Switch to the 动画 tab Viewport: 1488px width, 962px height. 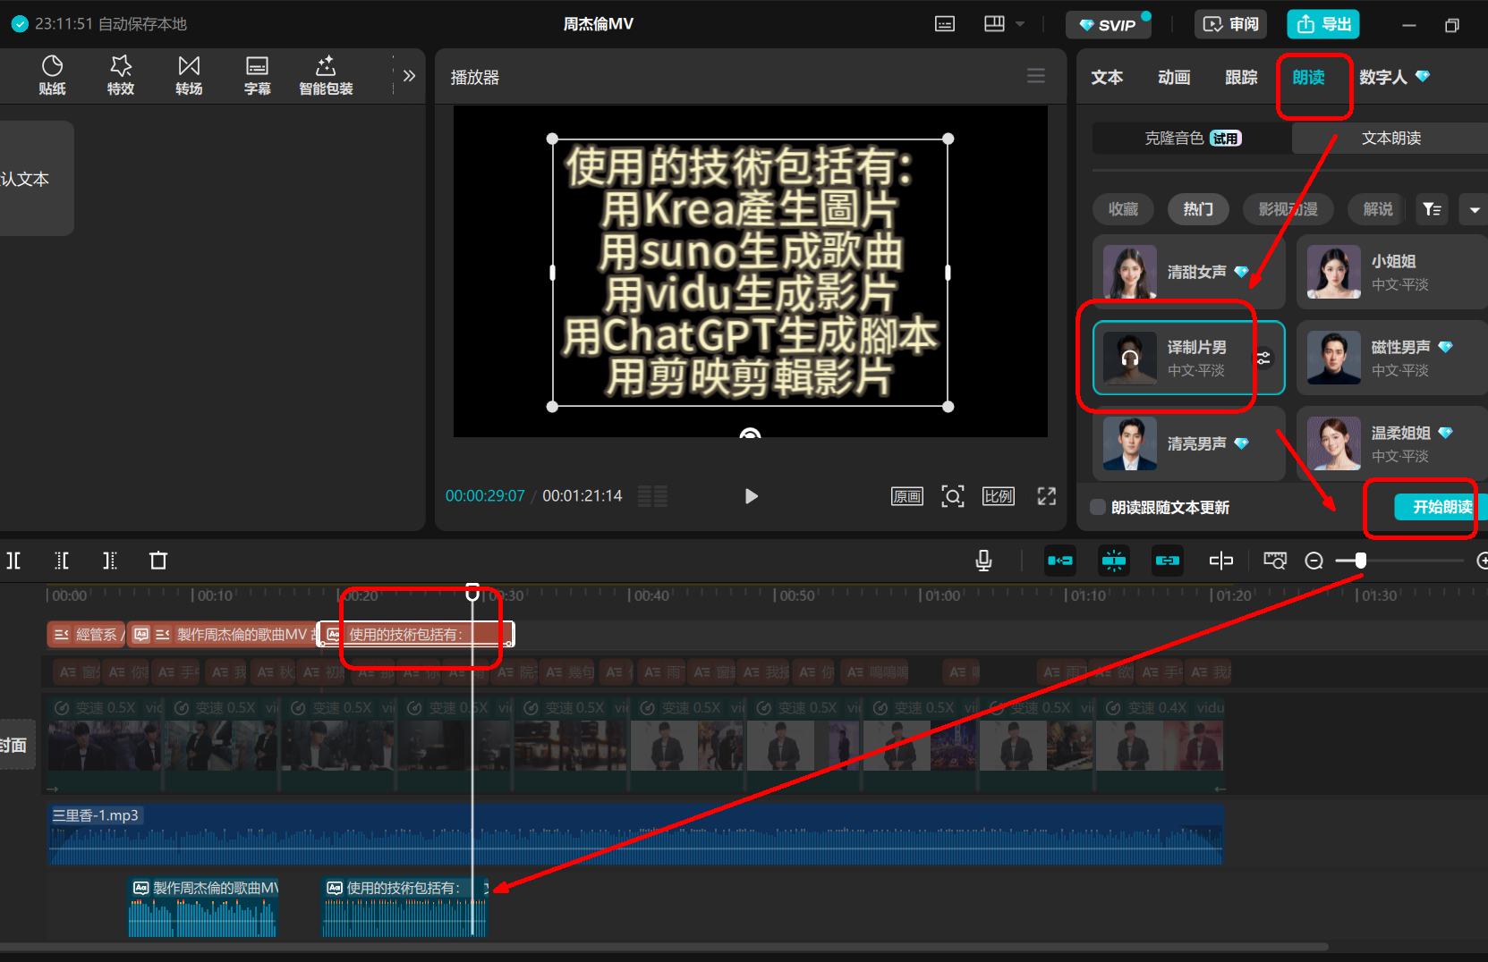point(1174,78)
